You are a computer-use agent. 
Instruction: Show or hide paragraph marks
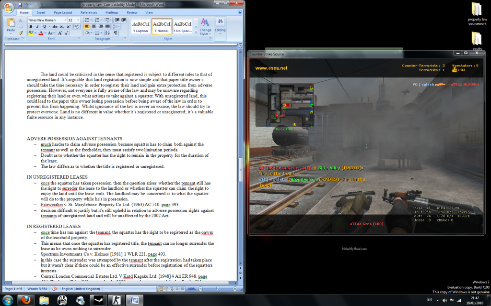click(x=116, y=33)
